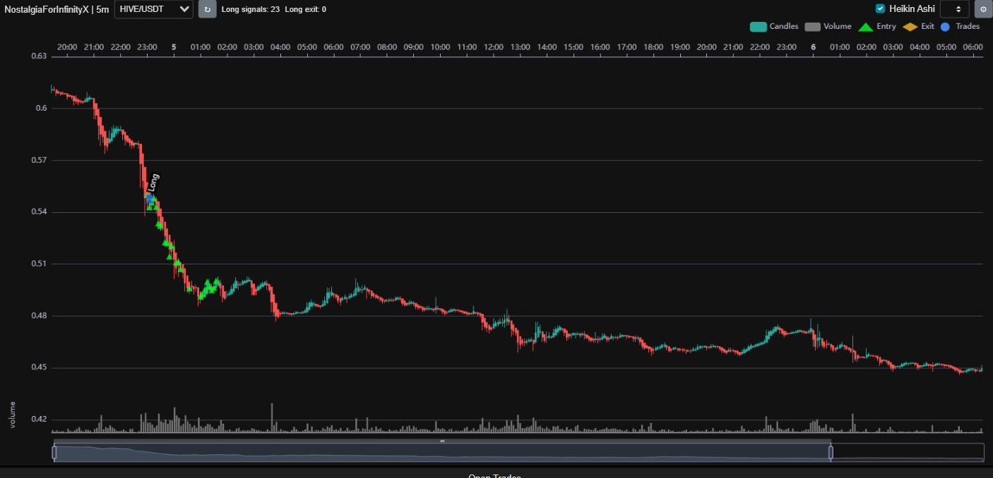Screen dimensions: 993x478
Task: Click the blue trade dot near 0.54
Action: tap(150, 200)
